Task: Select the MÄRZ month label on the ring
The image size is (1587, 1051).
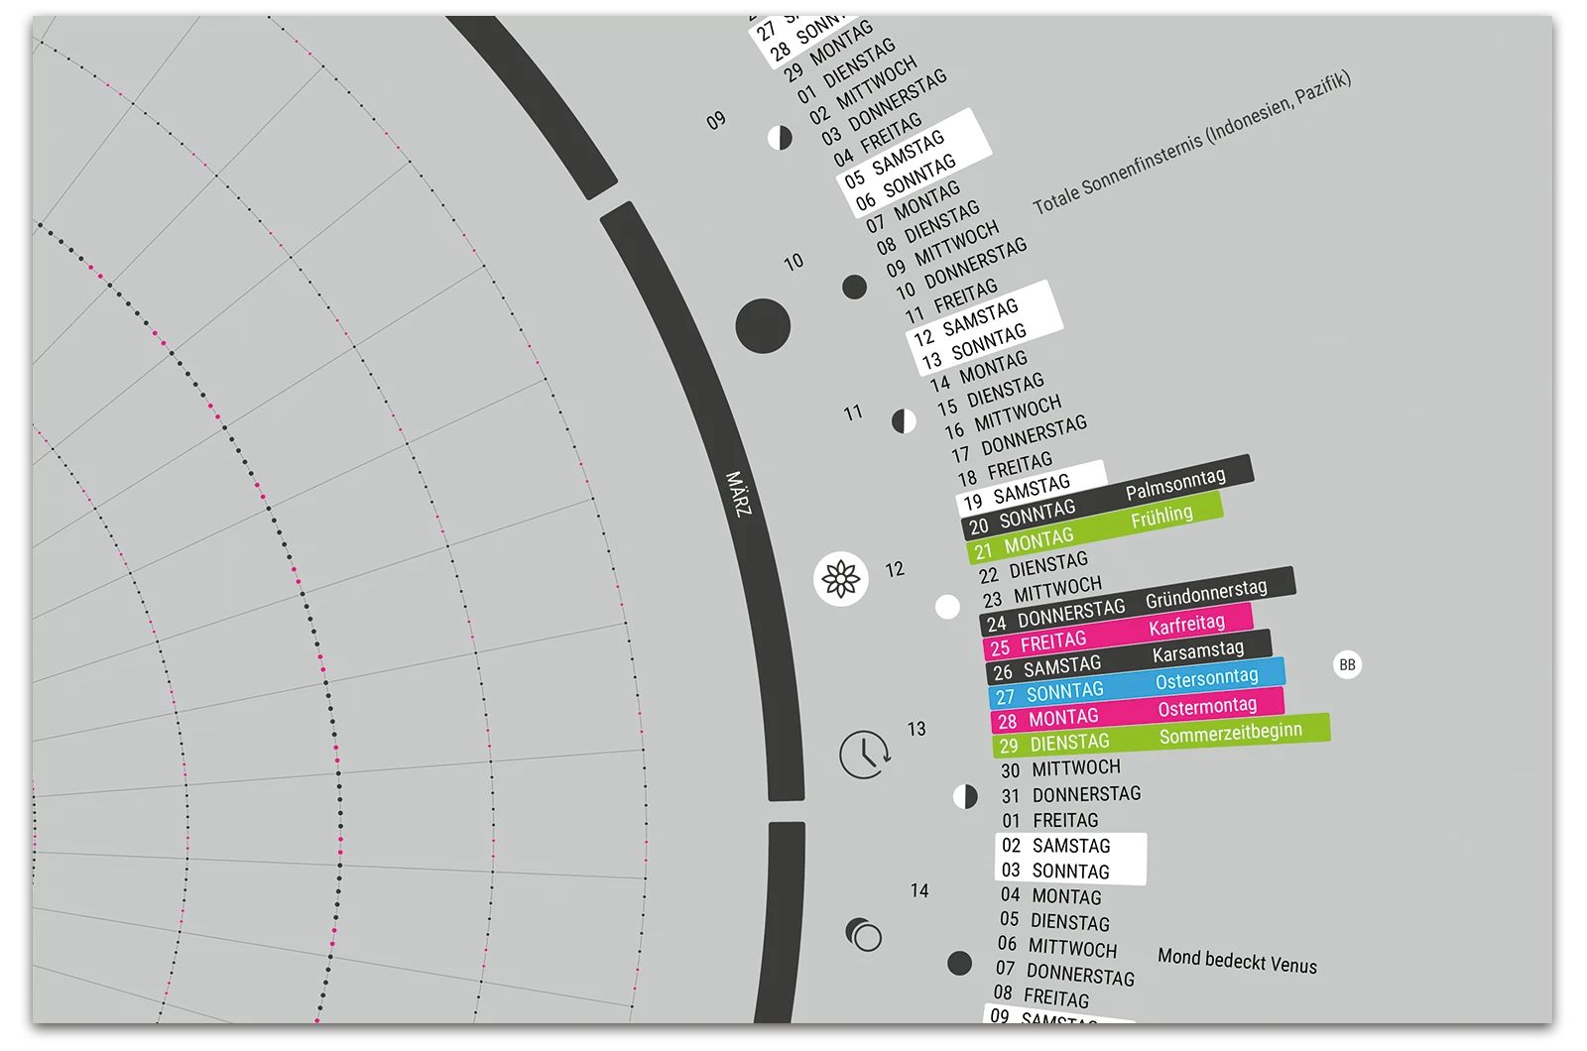Action: 739,494
